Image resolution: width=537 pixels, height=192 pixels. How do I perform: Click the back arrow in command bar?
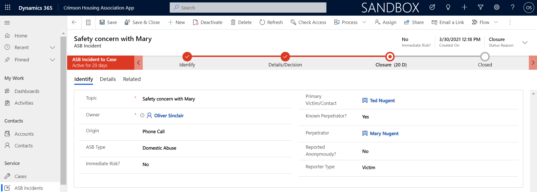click(74, 22)
